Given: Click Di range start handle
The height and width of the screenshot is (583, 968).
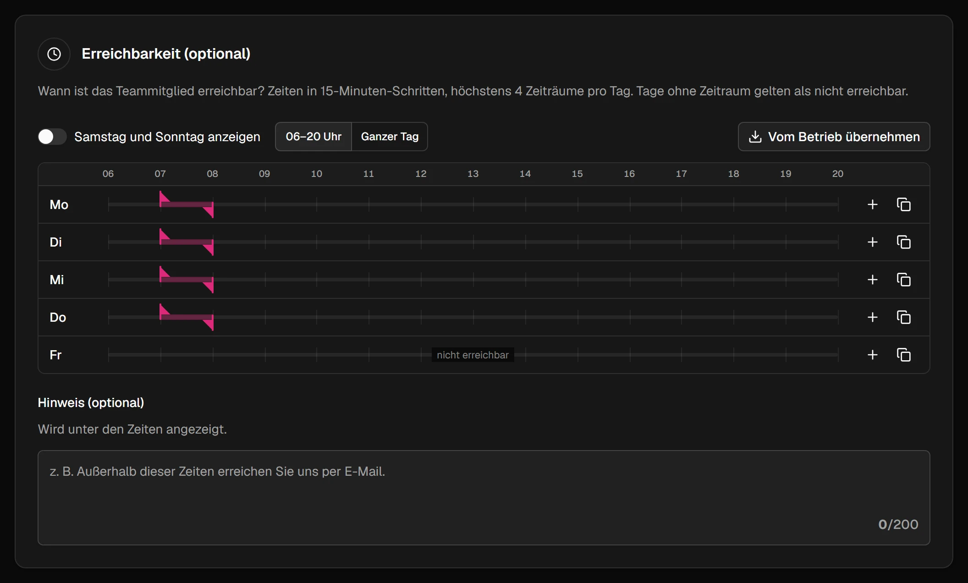Looking at the screenshot, I should 164,235.
